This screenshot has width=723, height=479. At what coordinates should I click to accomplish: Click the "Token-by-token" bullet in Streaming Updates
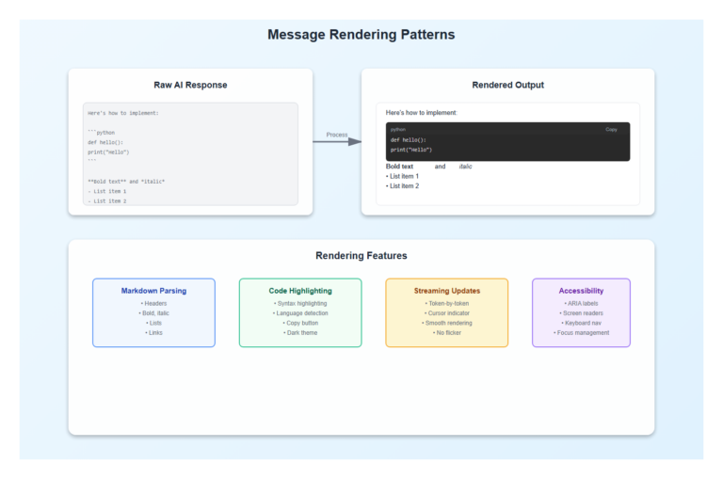coord(447,304)
